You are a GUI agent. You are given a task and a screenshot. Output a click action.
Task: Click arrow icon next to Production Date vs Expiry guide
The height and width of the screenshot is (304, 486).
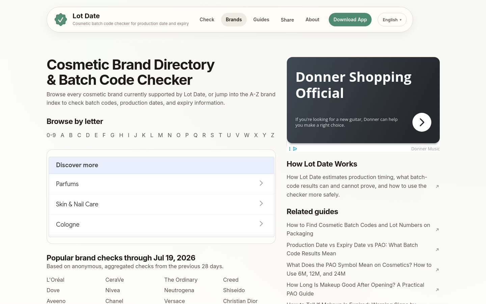coord(437,249)
